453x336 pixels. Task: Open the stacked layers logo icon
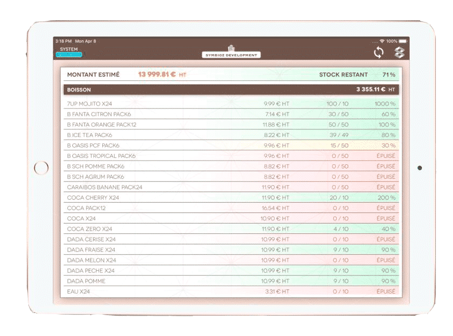pos(399,52)
